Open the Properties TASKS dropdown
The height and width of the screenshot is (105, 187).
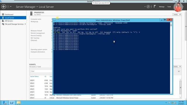(x=177, y=15)
